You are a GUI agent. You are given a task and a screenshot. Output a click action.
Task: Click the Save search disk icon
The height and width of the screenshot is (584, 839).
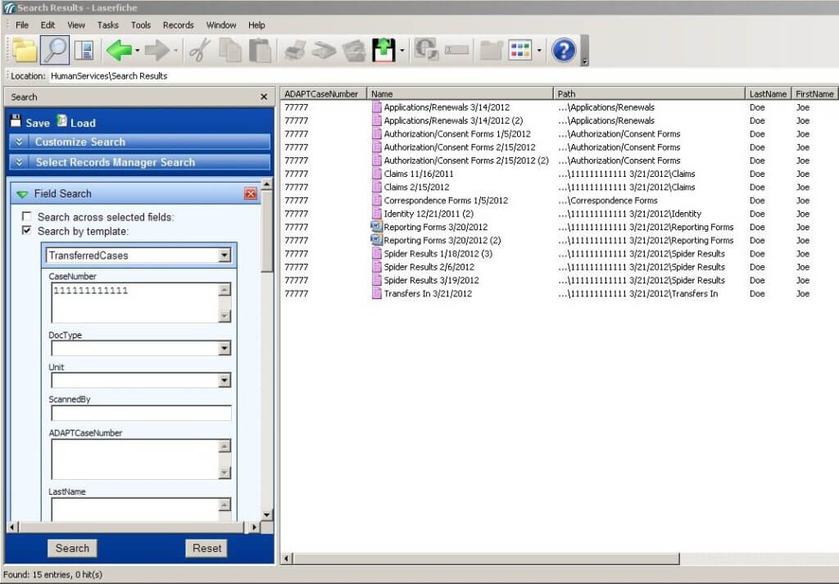pos(16,121)
